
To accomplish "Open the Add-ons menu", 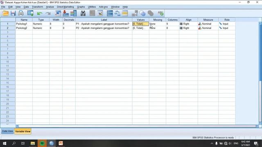I will pos(103,7).
